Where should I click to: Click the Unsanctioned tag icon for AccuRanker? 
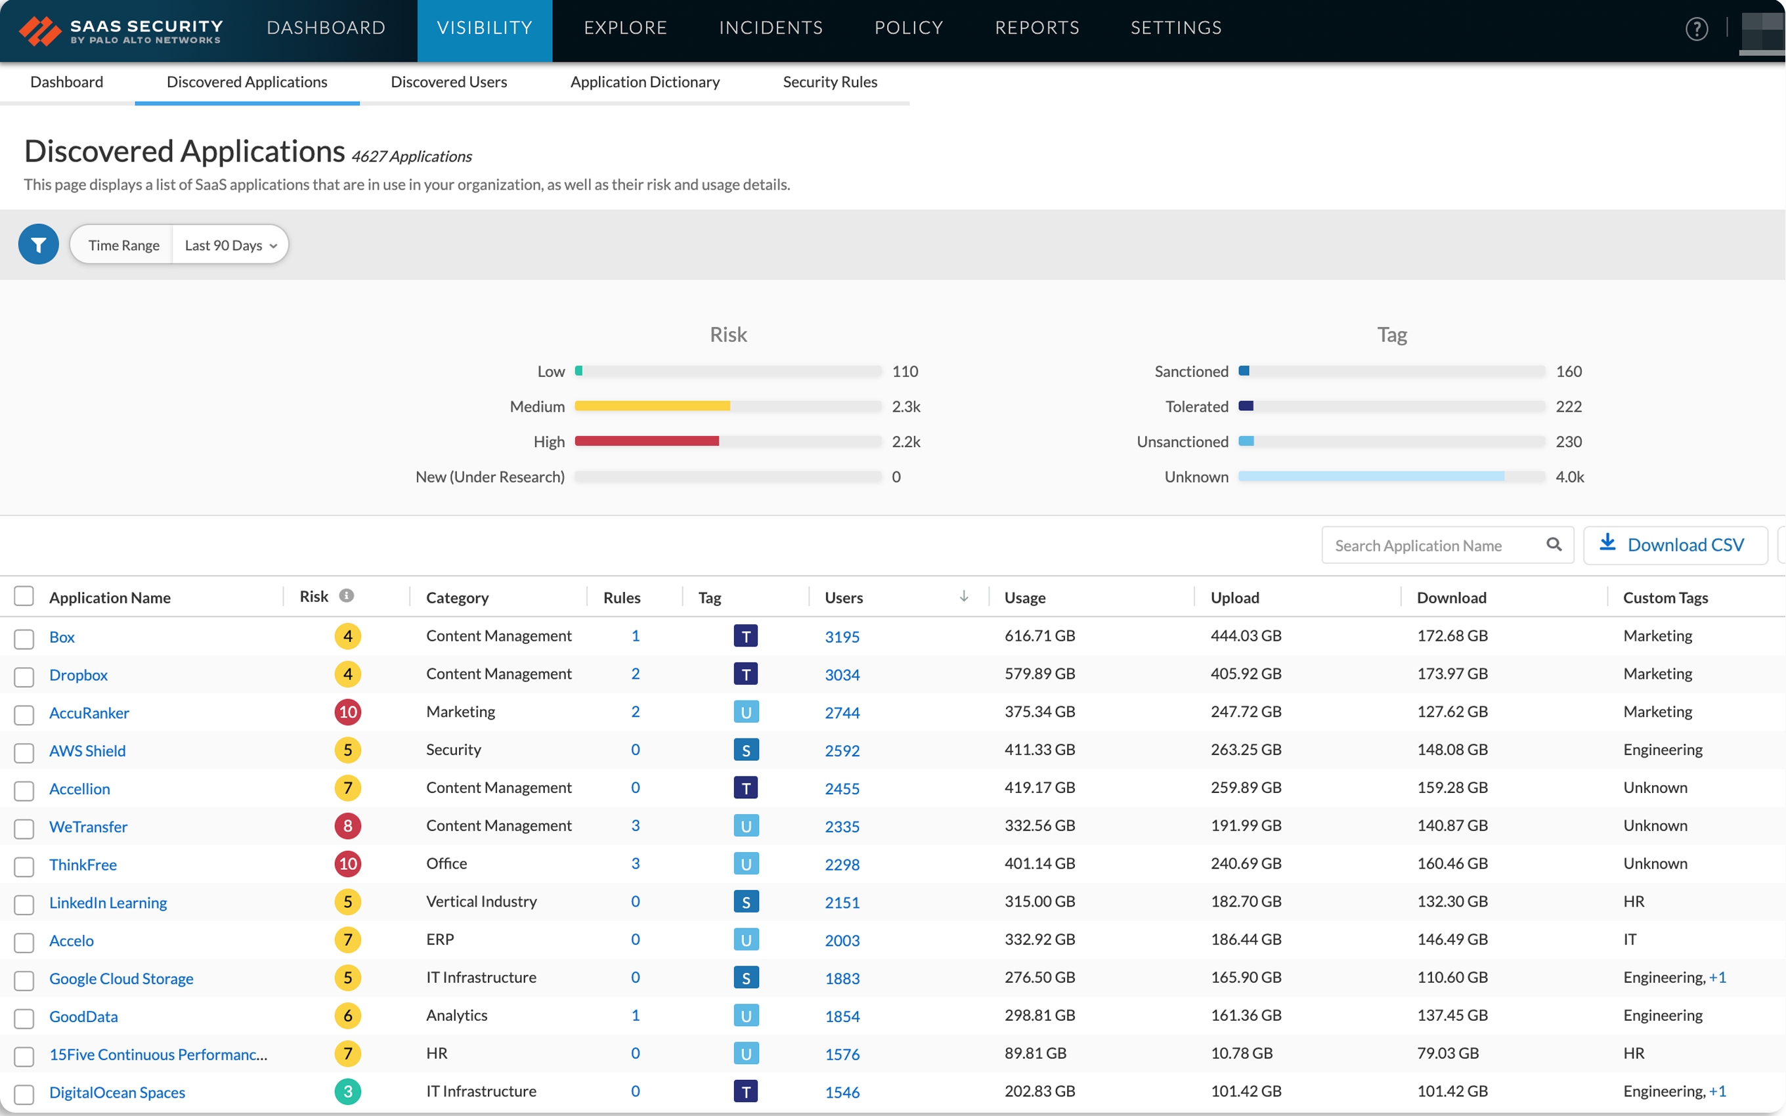click(x=745, y=712)
